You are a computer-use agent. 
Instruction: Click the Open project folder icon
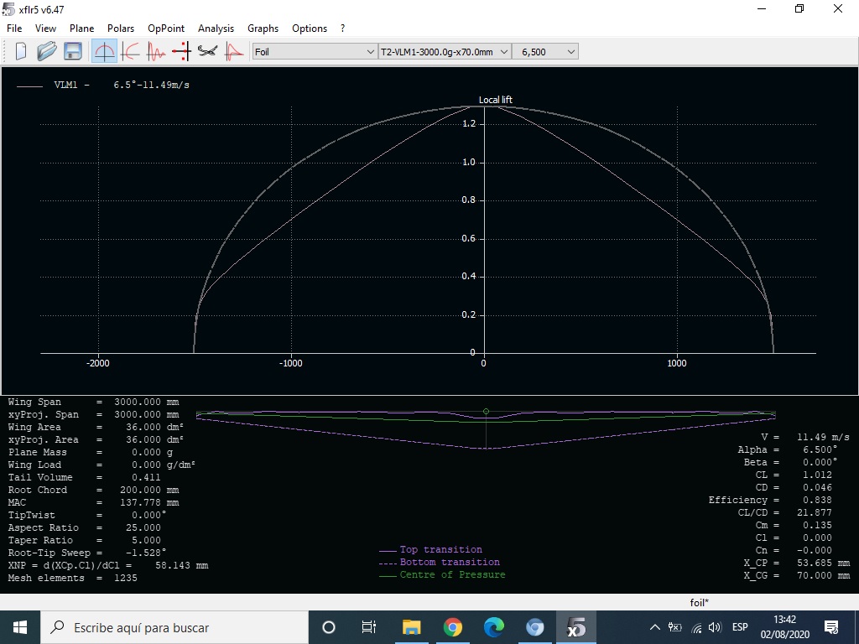click(x=47, y=52)
